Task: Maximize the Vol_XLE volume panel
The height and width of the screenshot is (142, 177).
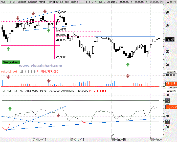Action: point(171,72)
